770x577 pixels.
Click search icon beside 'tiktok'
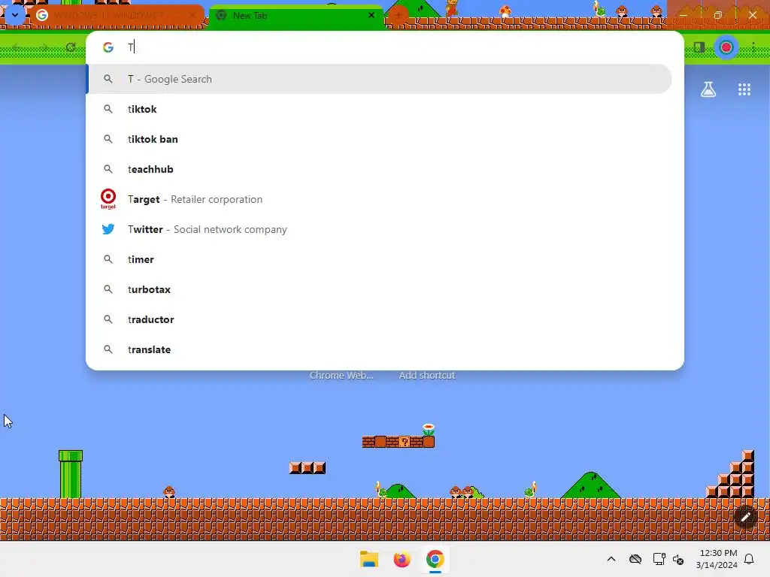pyautogui.click(x=108, y=109)
